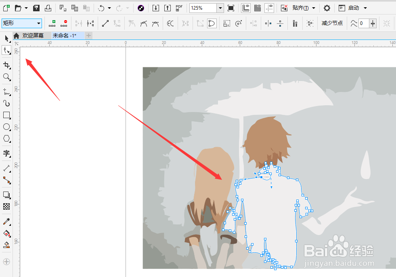Expand the Undo history dropdown
396x277 pixels.
(x=109, y=8)
